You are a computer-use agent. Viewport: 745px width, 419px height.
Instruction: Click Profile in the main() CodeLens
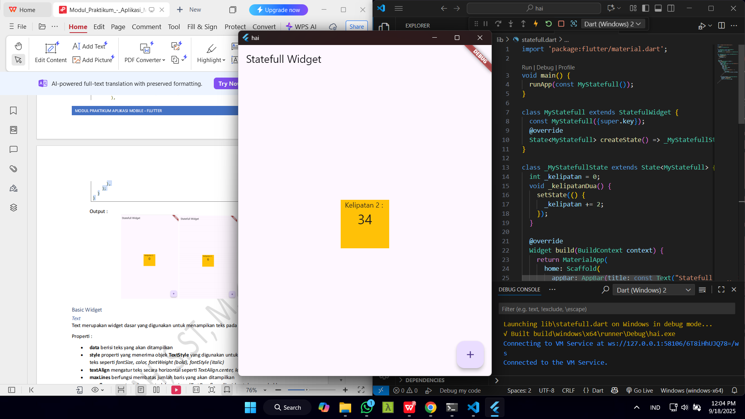pyautogui.click(x=567, y=68)
